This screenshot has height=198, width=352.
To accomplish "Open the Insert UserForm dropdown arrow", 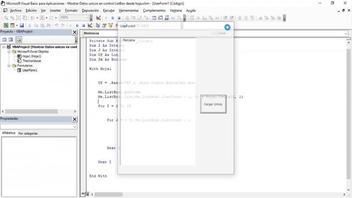I will click(17, 25).
